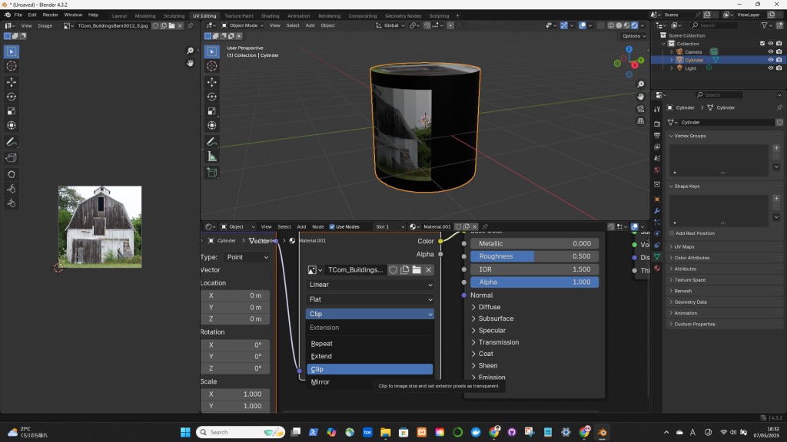Viewport: 787px width, 442px height.
Task: Select the Add Cube tool in the viewport
Action: [212, 172]
